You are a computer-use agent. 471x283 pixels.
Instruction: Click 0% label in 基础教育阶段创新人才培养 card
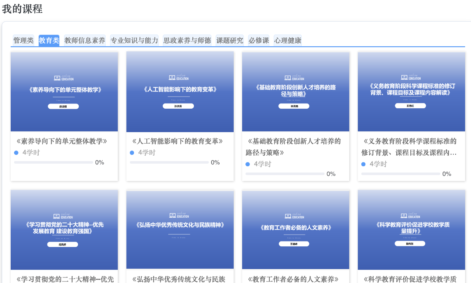[331, 174]
